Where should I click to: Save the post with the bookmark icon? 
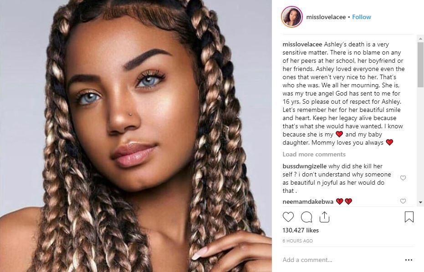coord(409,217)
